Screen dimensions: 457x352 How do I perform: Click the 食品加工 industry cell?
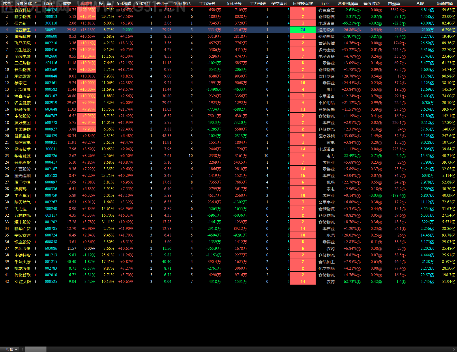pyautogui.click(x=327, y=262)
